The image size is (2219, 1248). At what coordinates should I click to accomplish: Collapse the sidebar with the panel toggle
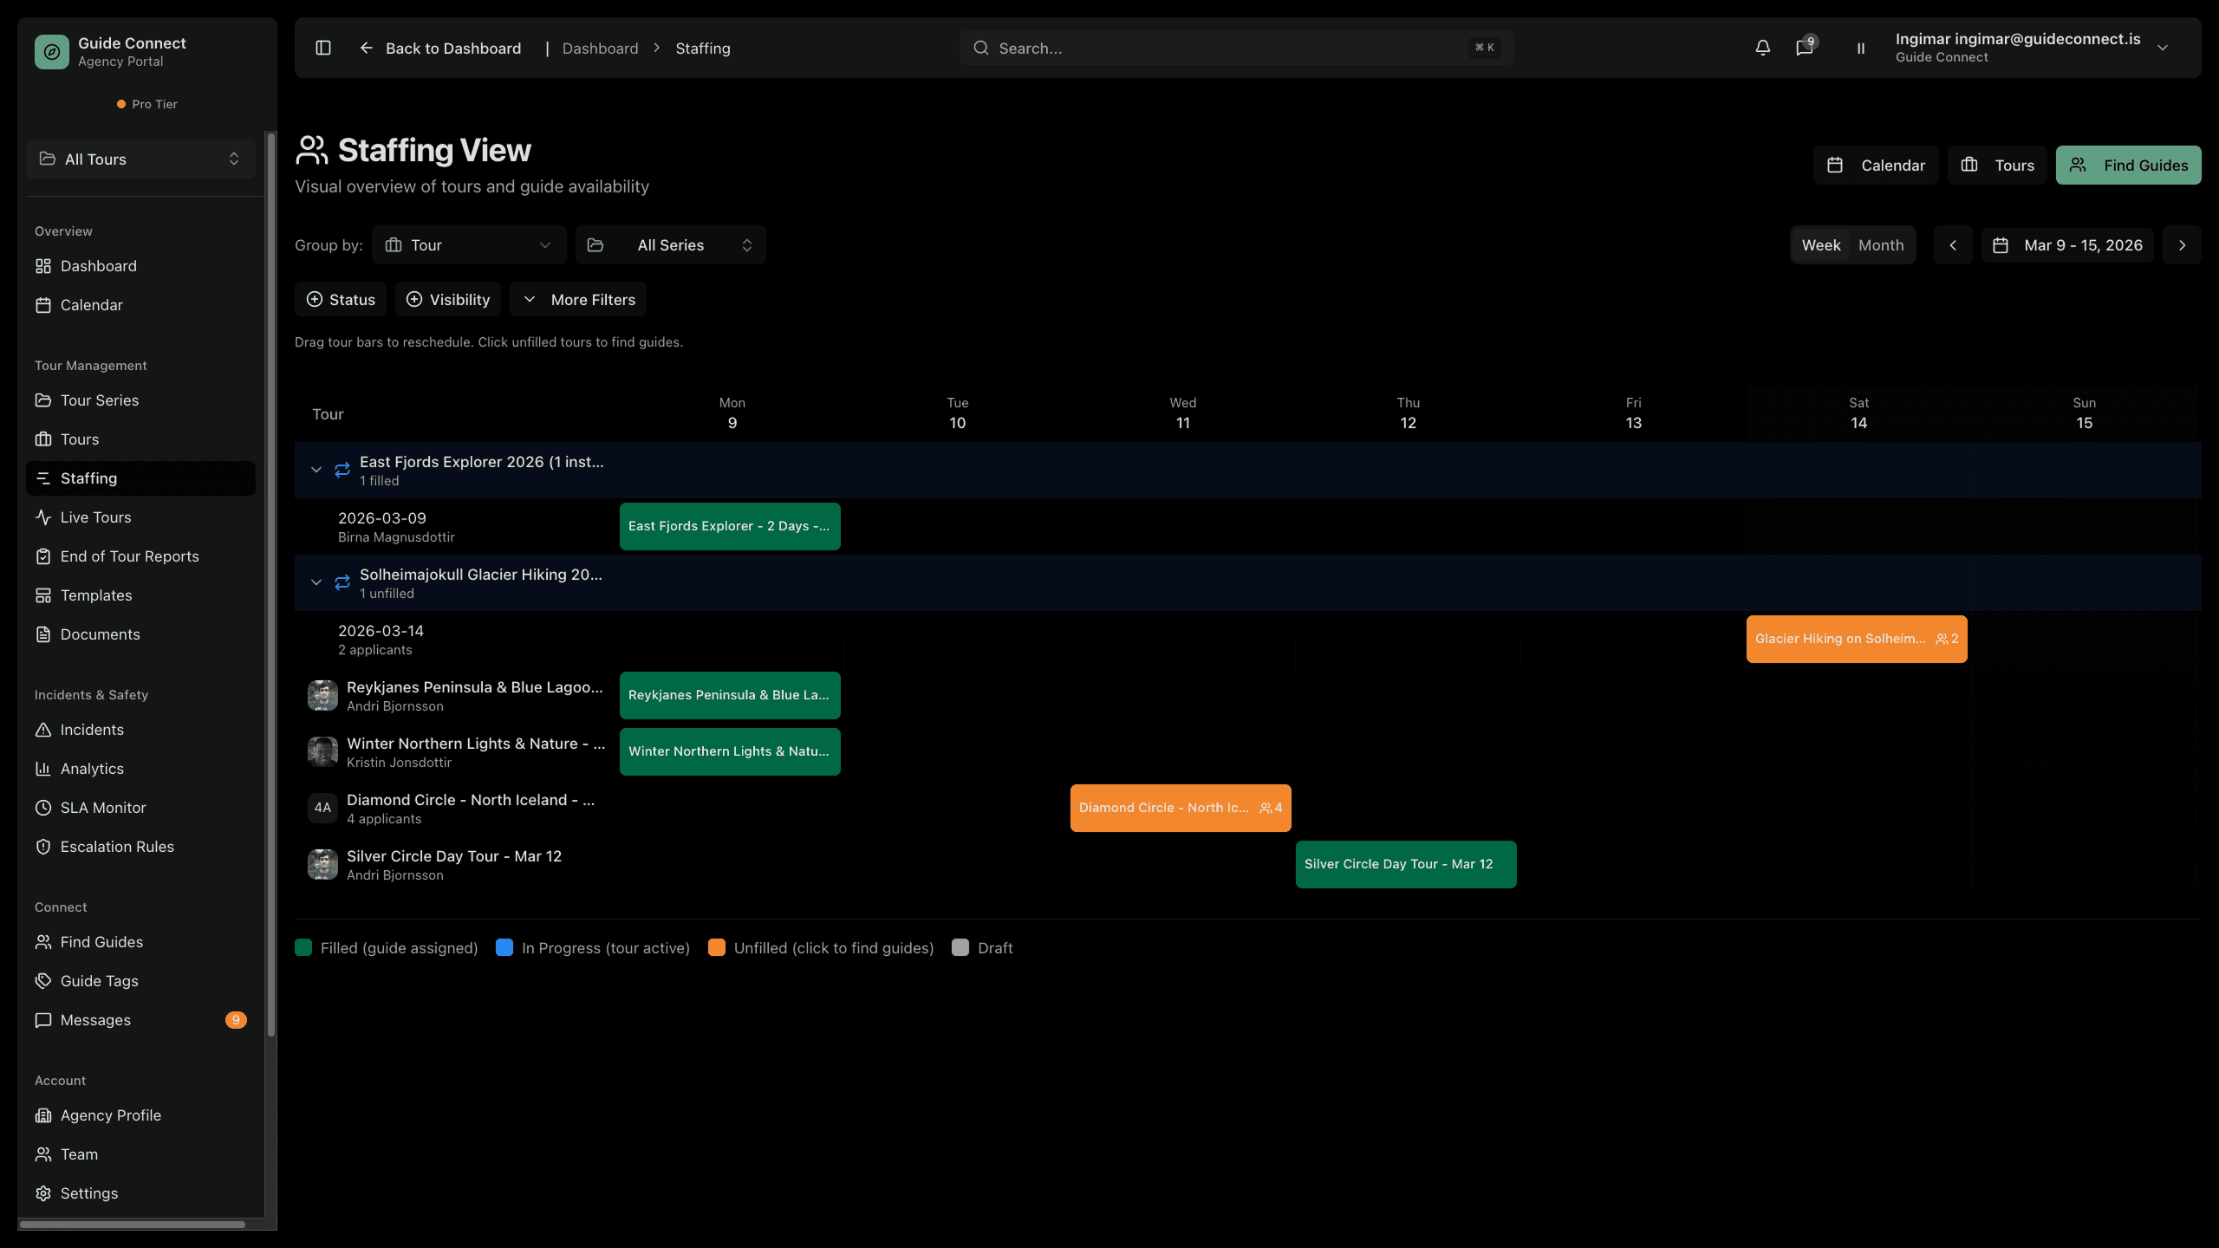pyautogui.click(x=322, y=48)
